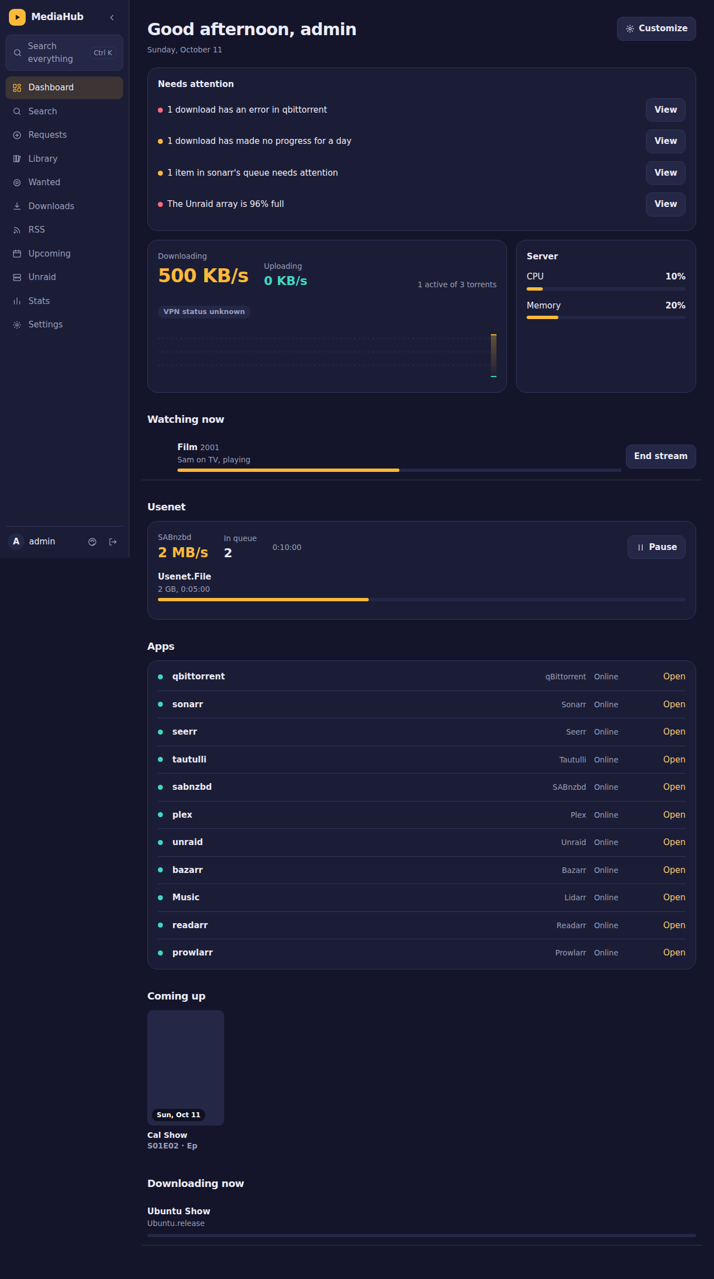Open the prowlarr app link
The image size is (714, 1279).
coord(674,953)
